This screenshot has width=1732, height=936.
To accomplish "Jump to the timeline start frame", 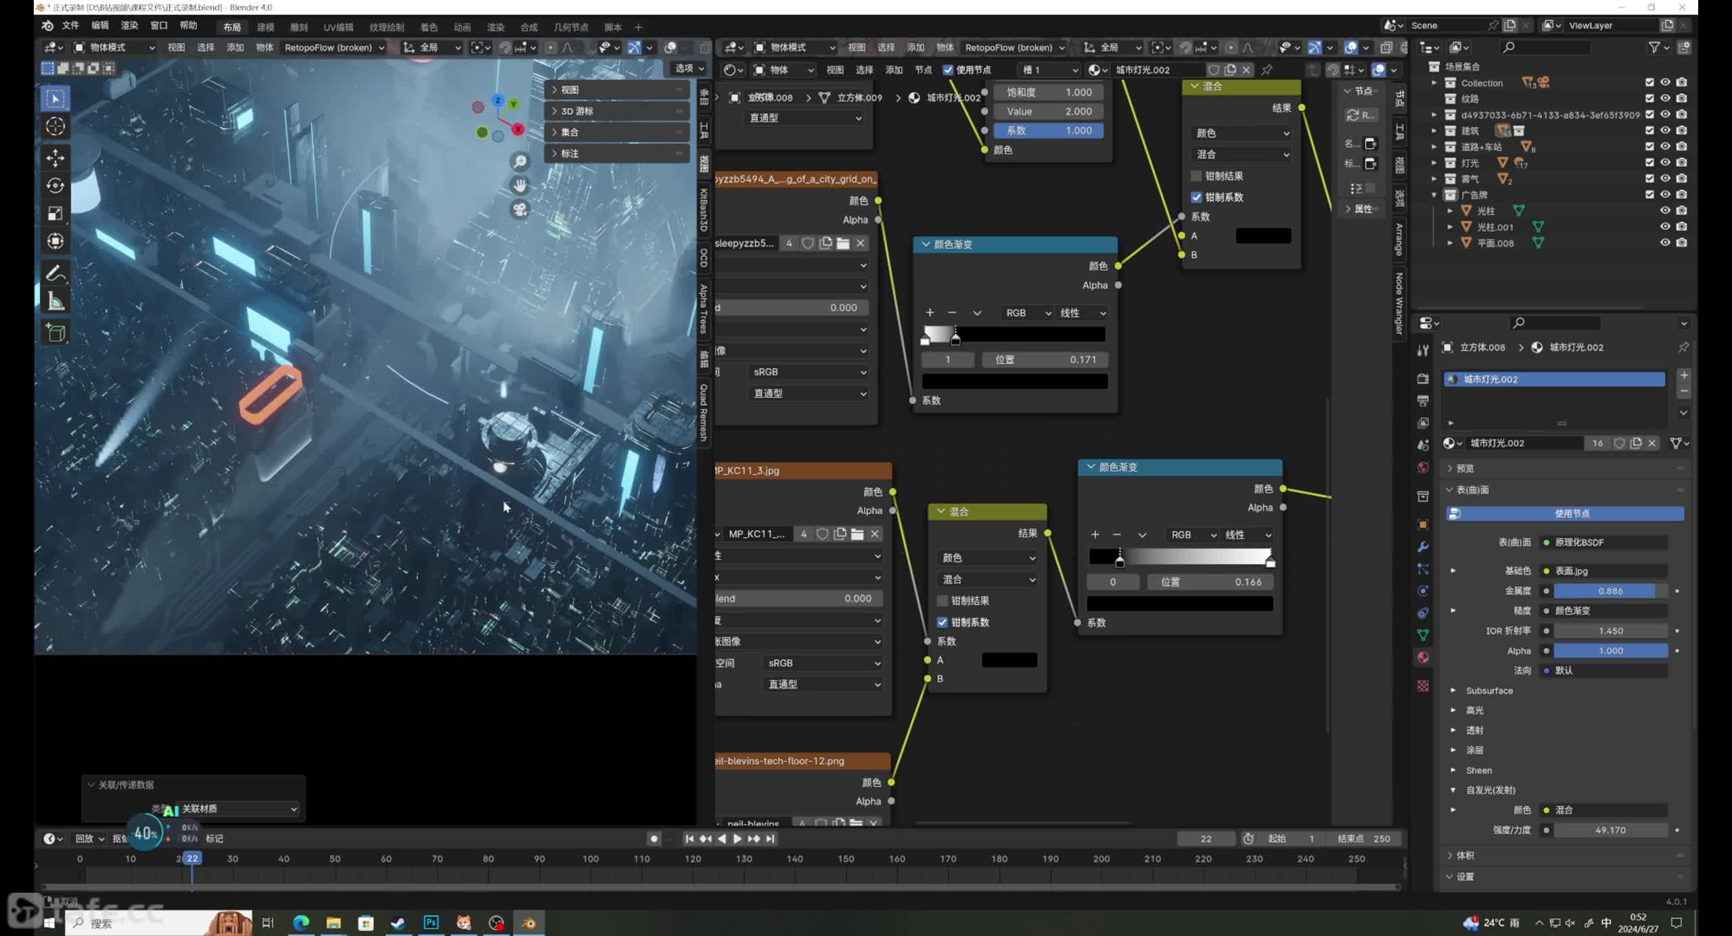I will [689, 839].
